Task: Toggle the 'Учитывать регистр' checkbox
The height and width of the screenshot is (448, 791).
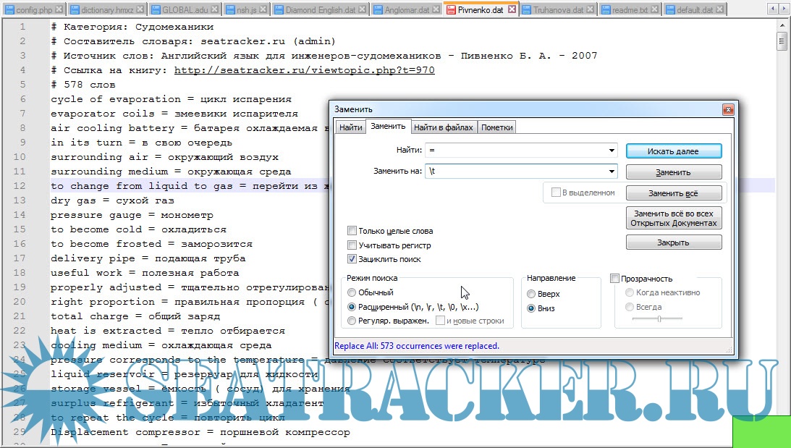Action: (352, 245)
